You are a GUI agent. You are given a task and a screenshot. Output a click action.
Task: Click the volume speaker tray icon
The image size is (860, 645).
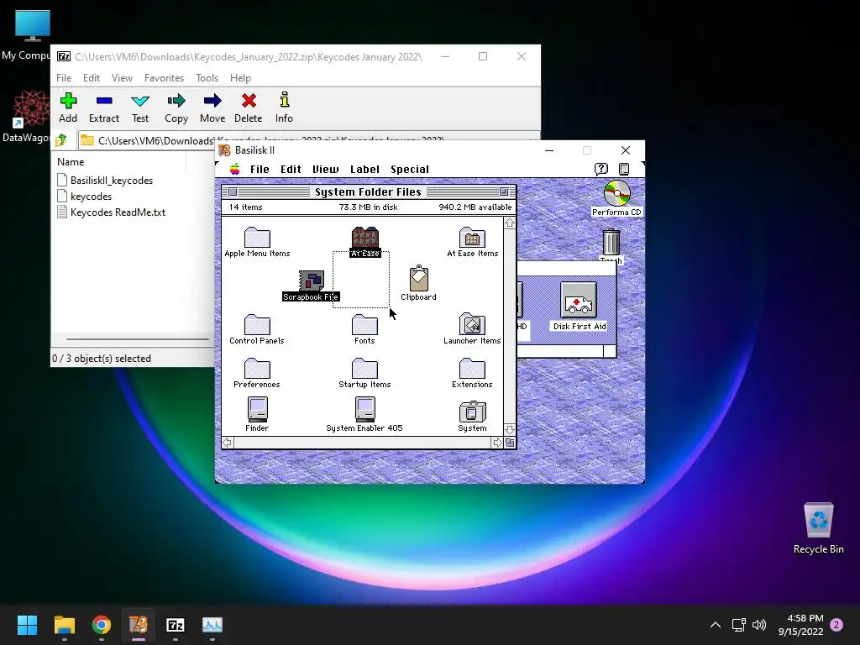(x=759, y=625)
